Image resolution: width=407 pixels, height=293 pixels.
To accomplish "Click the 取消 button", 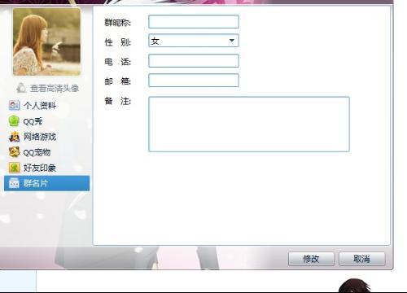I will tap(362, 259).
